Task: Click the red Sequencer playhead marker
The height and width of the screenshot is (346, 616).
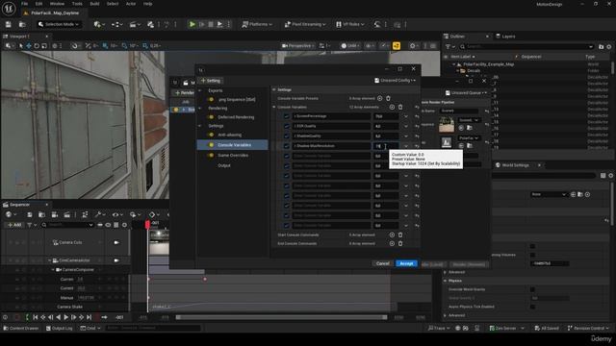Action: point(147,224)
